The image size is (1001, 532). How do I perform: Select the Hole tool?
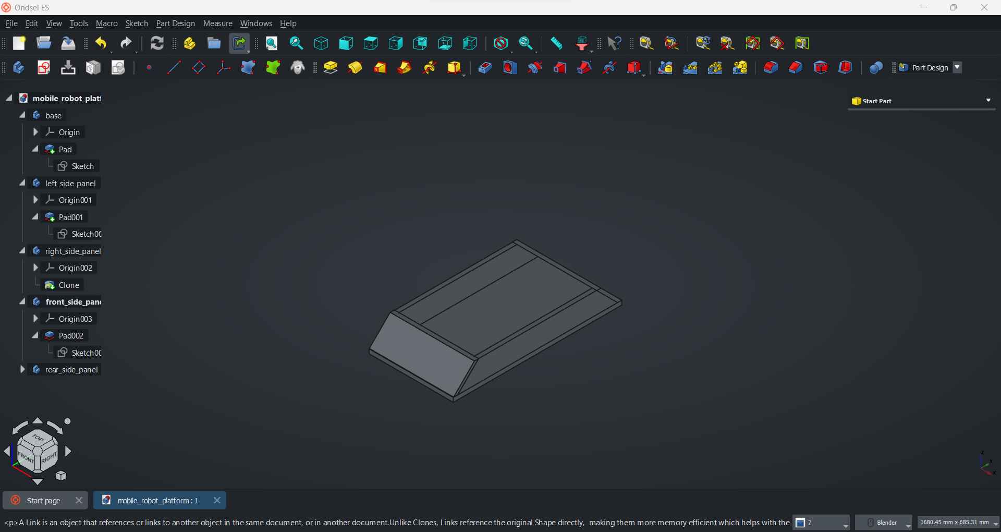[x=510, y=68]
